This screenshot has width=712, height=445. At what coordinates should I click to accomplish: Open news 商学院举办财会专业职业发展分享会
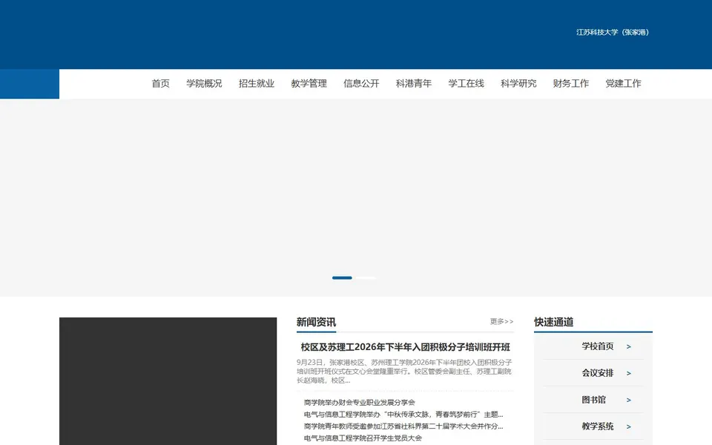(359, 402)
